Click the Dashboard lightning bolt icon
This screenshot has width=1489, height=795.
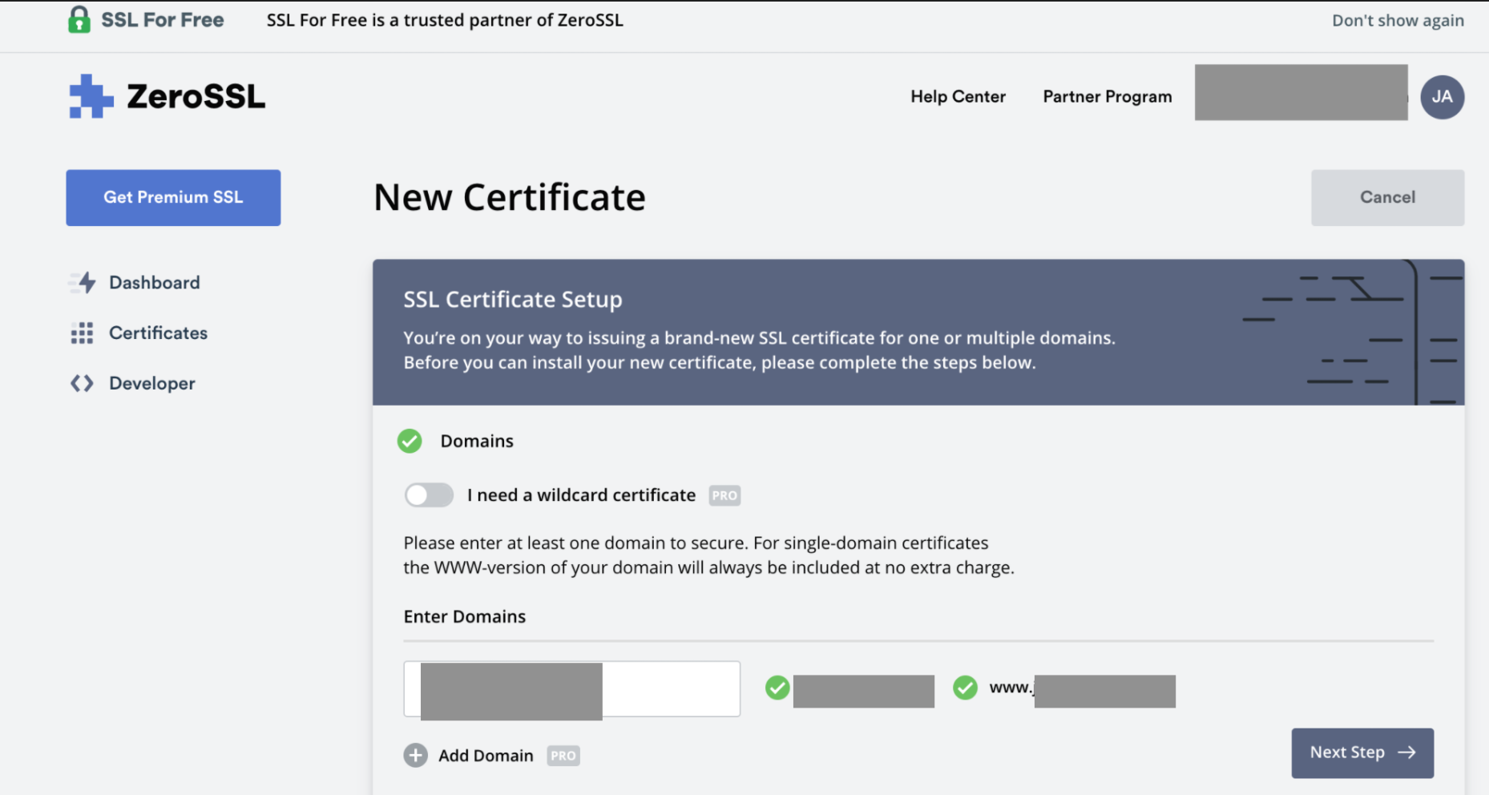coord(83,282)
